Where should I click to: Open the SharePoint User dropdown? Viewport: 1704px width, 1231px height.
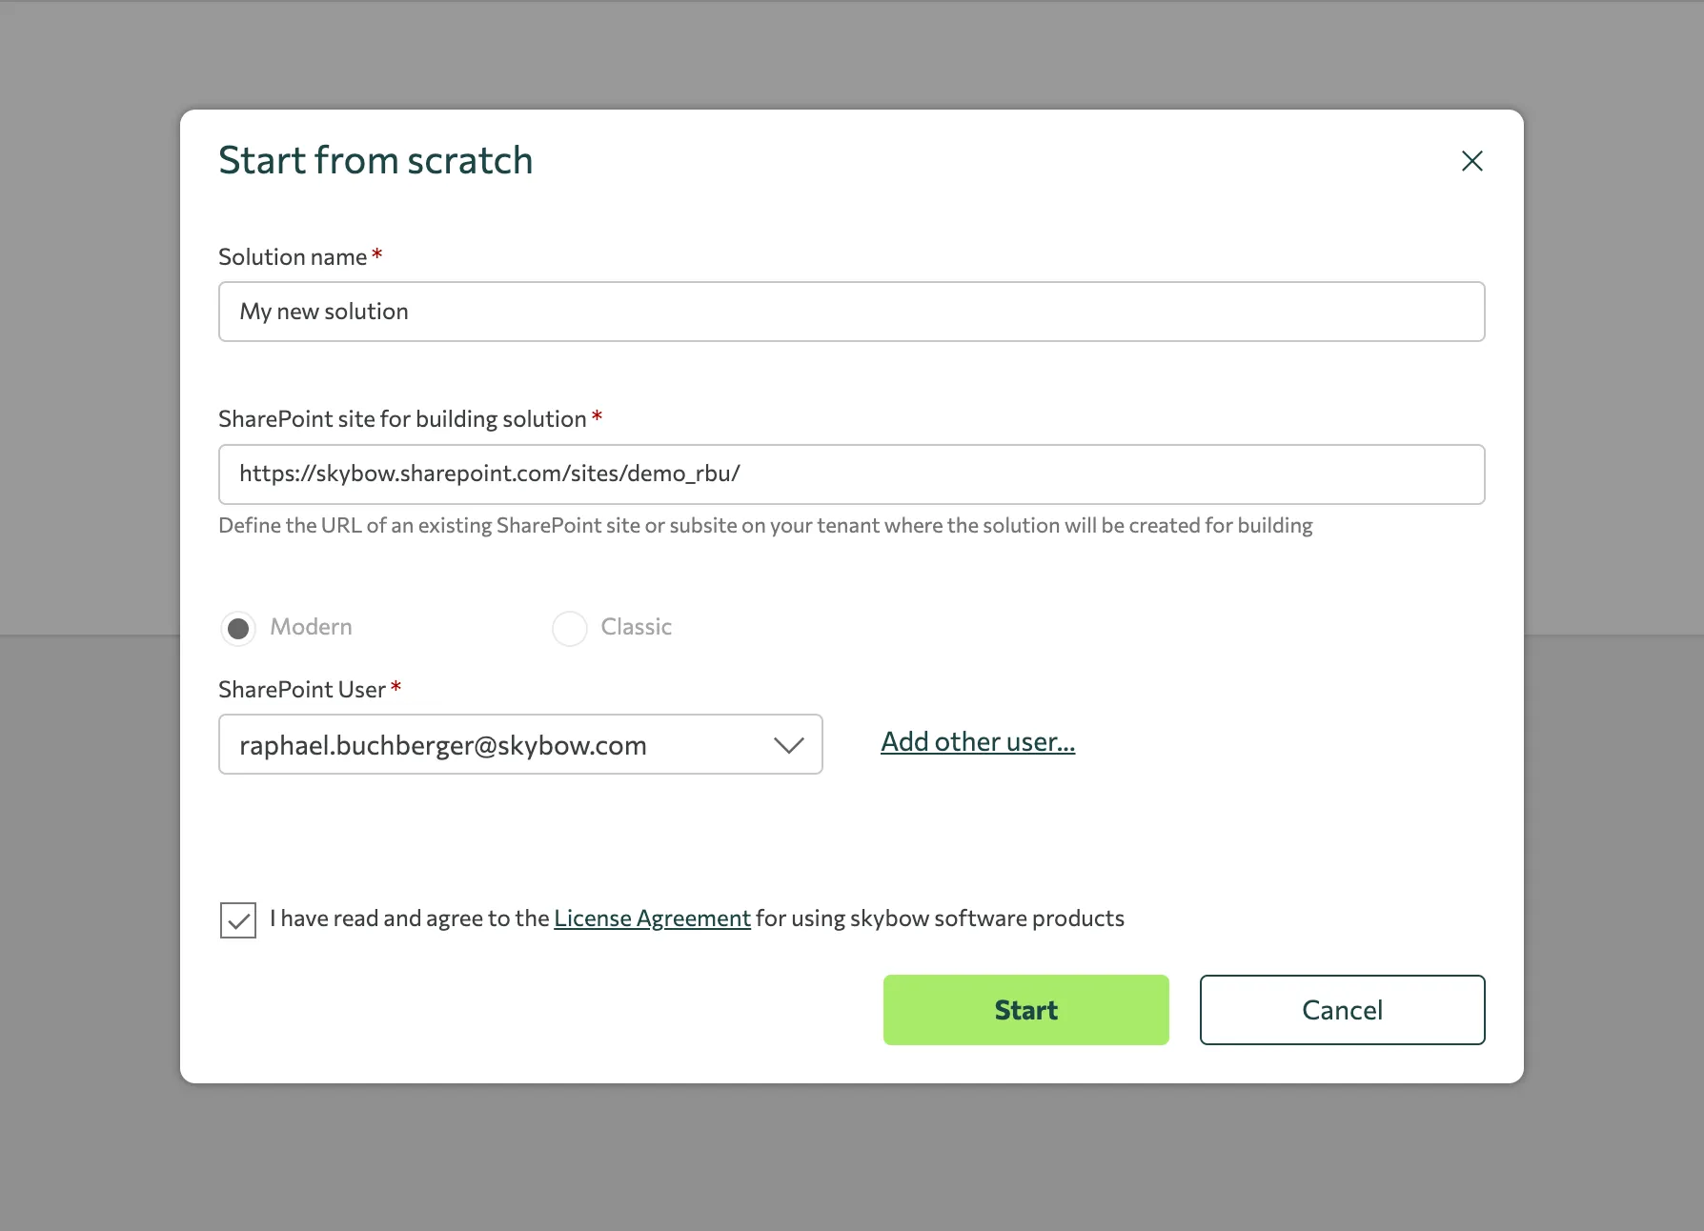(520, 744)
